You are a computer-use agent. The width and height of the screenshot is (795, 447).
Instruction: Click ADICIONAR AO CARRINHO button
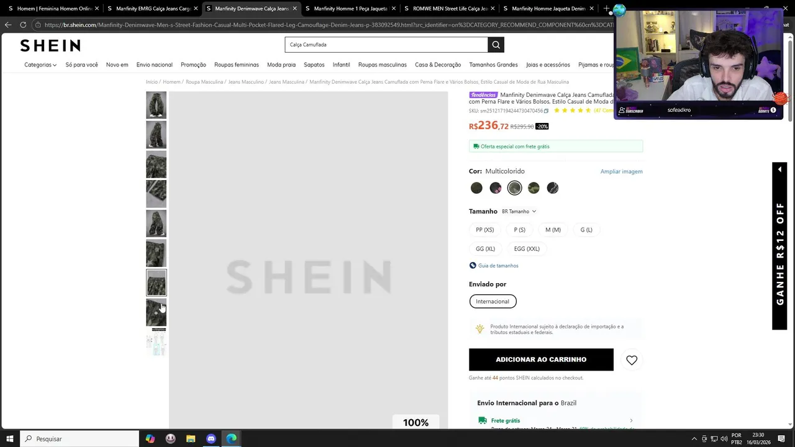[541, 359]
